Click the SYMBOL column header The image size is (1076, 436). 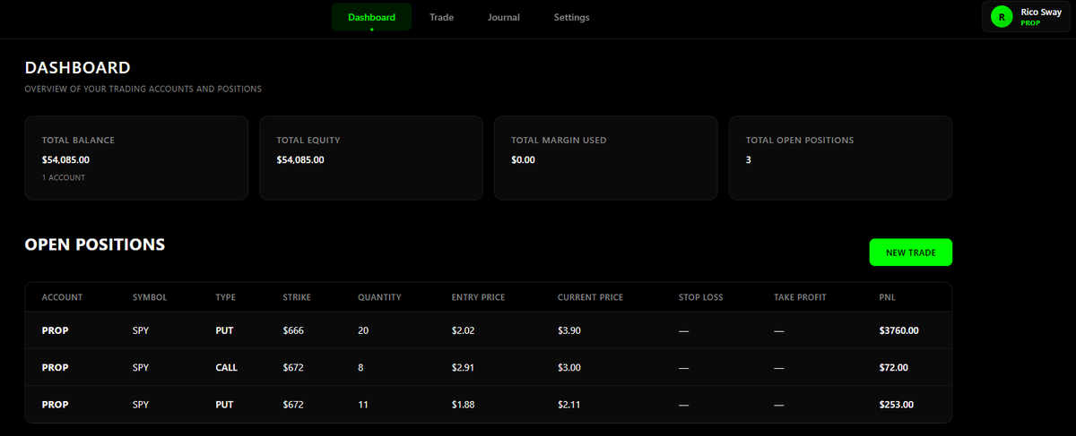[150, 296]
